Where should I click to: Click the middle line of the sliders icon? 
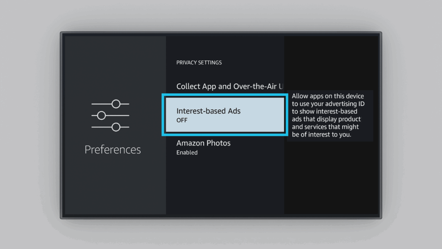(x=119, y=115)
